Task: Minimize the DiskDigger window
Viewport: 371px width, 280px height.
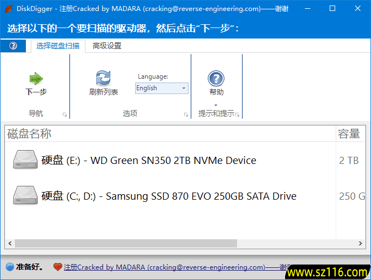Action: coord(308,8)
